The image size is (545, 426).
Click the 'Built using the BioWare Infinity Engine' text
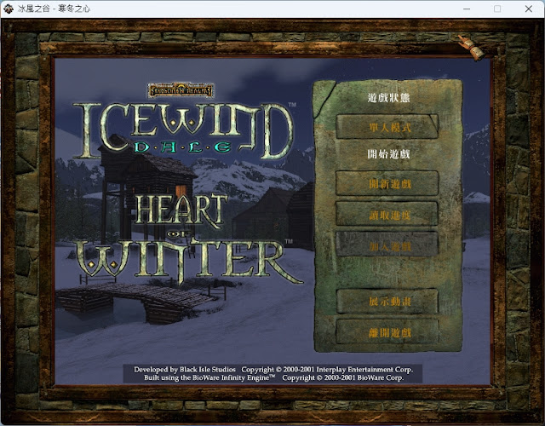click(209, 377)
